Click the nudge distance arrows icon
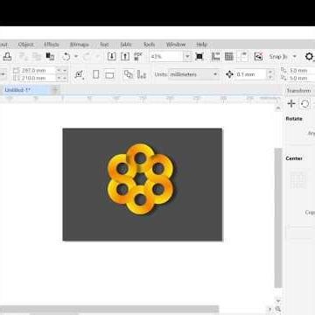Screen dimensions: 315x315 click(230, 74)
